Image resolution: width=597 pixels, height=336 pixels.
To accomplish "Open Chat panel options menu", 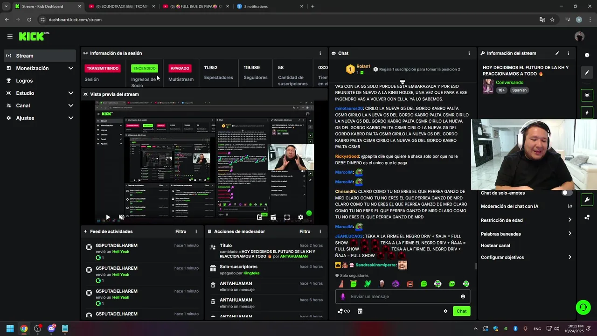I will (x=469, y=53).
